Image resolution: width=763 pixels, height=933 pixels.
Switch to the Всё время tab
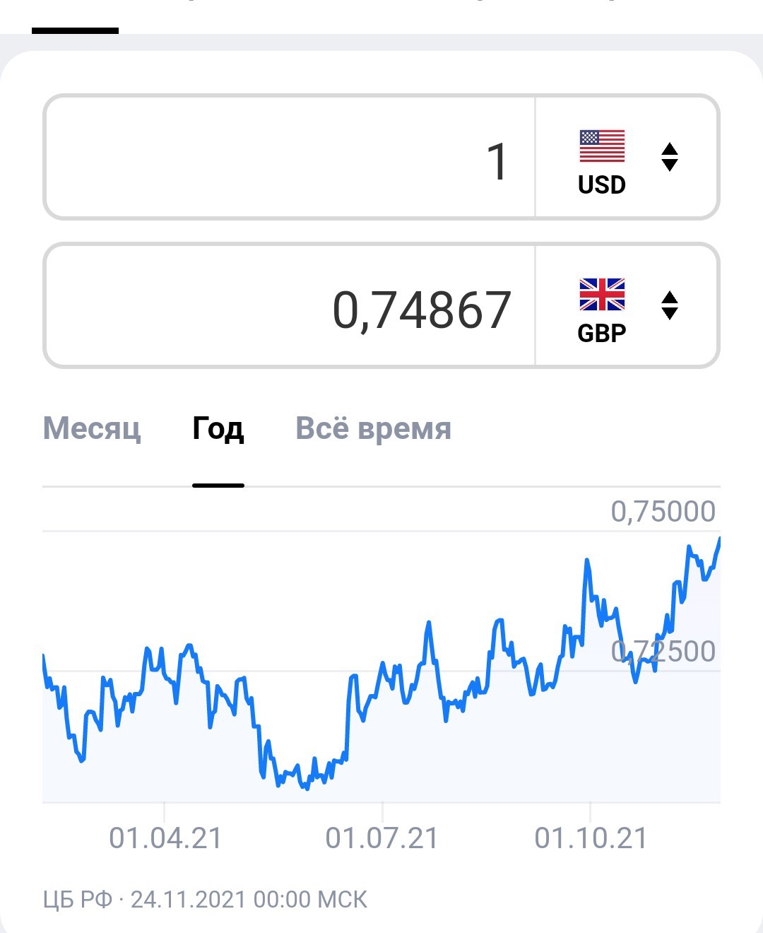coord(373,428)
